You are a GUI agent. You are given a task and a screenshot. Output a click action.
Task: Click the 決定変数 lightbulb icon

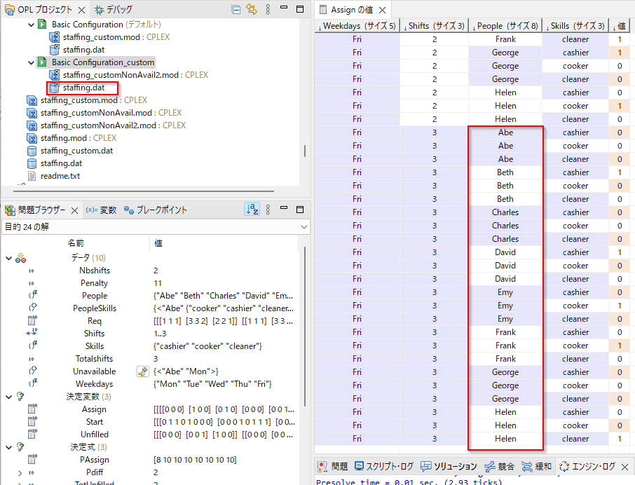tap(20, 396)
